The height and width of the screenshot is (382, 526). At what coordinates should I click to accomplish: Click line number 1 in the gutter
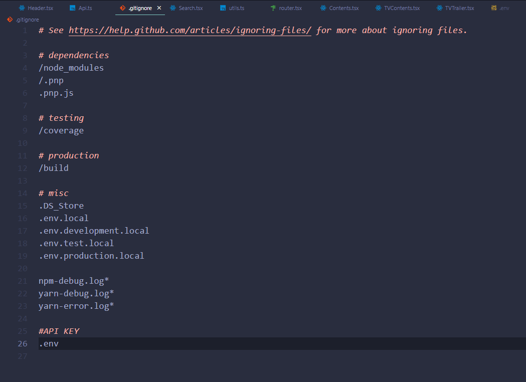click(25, 31)
